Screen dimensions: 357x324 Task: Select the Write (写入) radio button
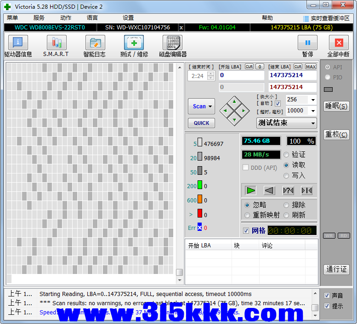286,176
